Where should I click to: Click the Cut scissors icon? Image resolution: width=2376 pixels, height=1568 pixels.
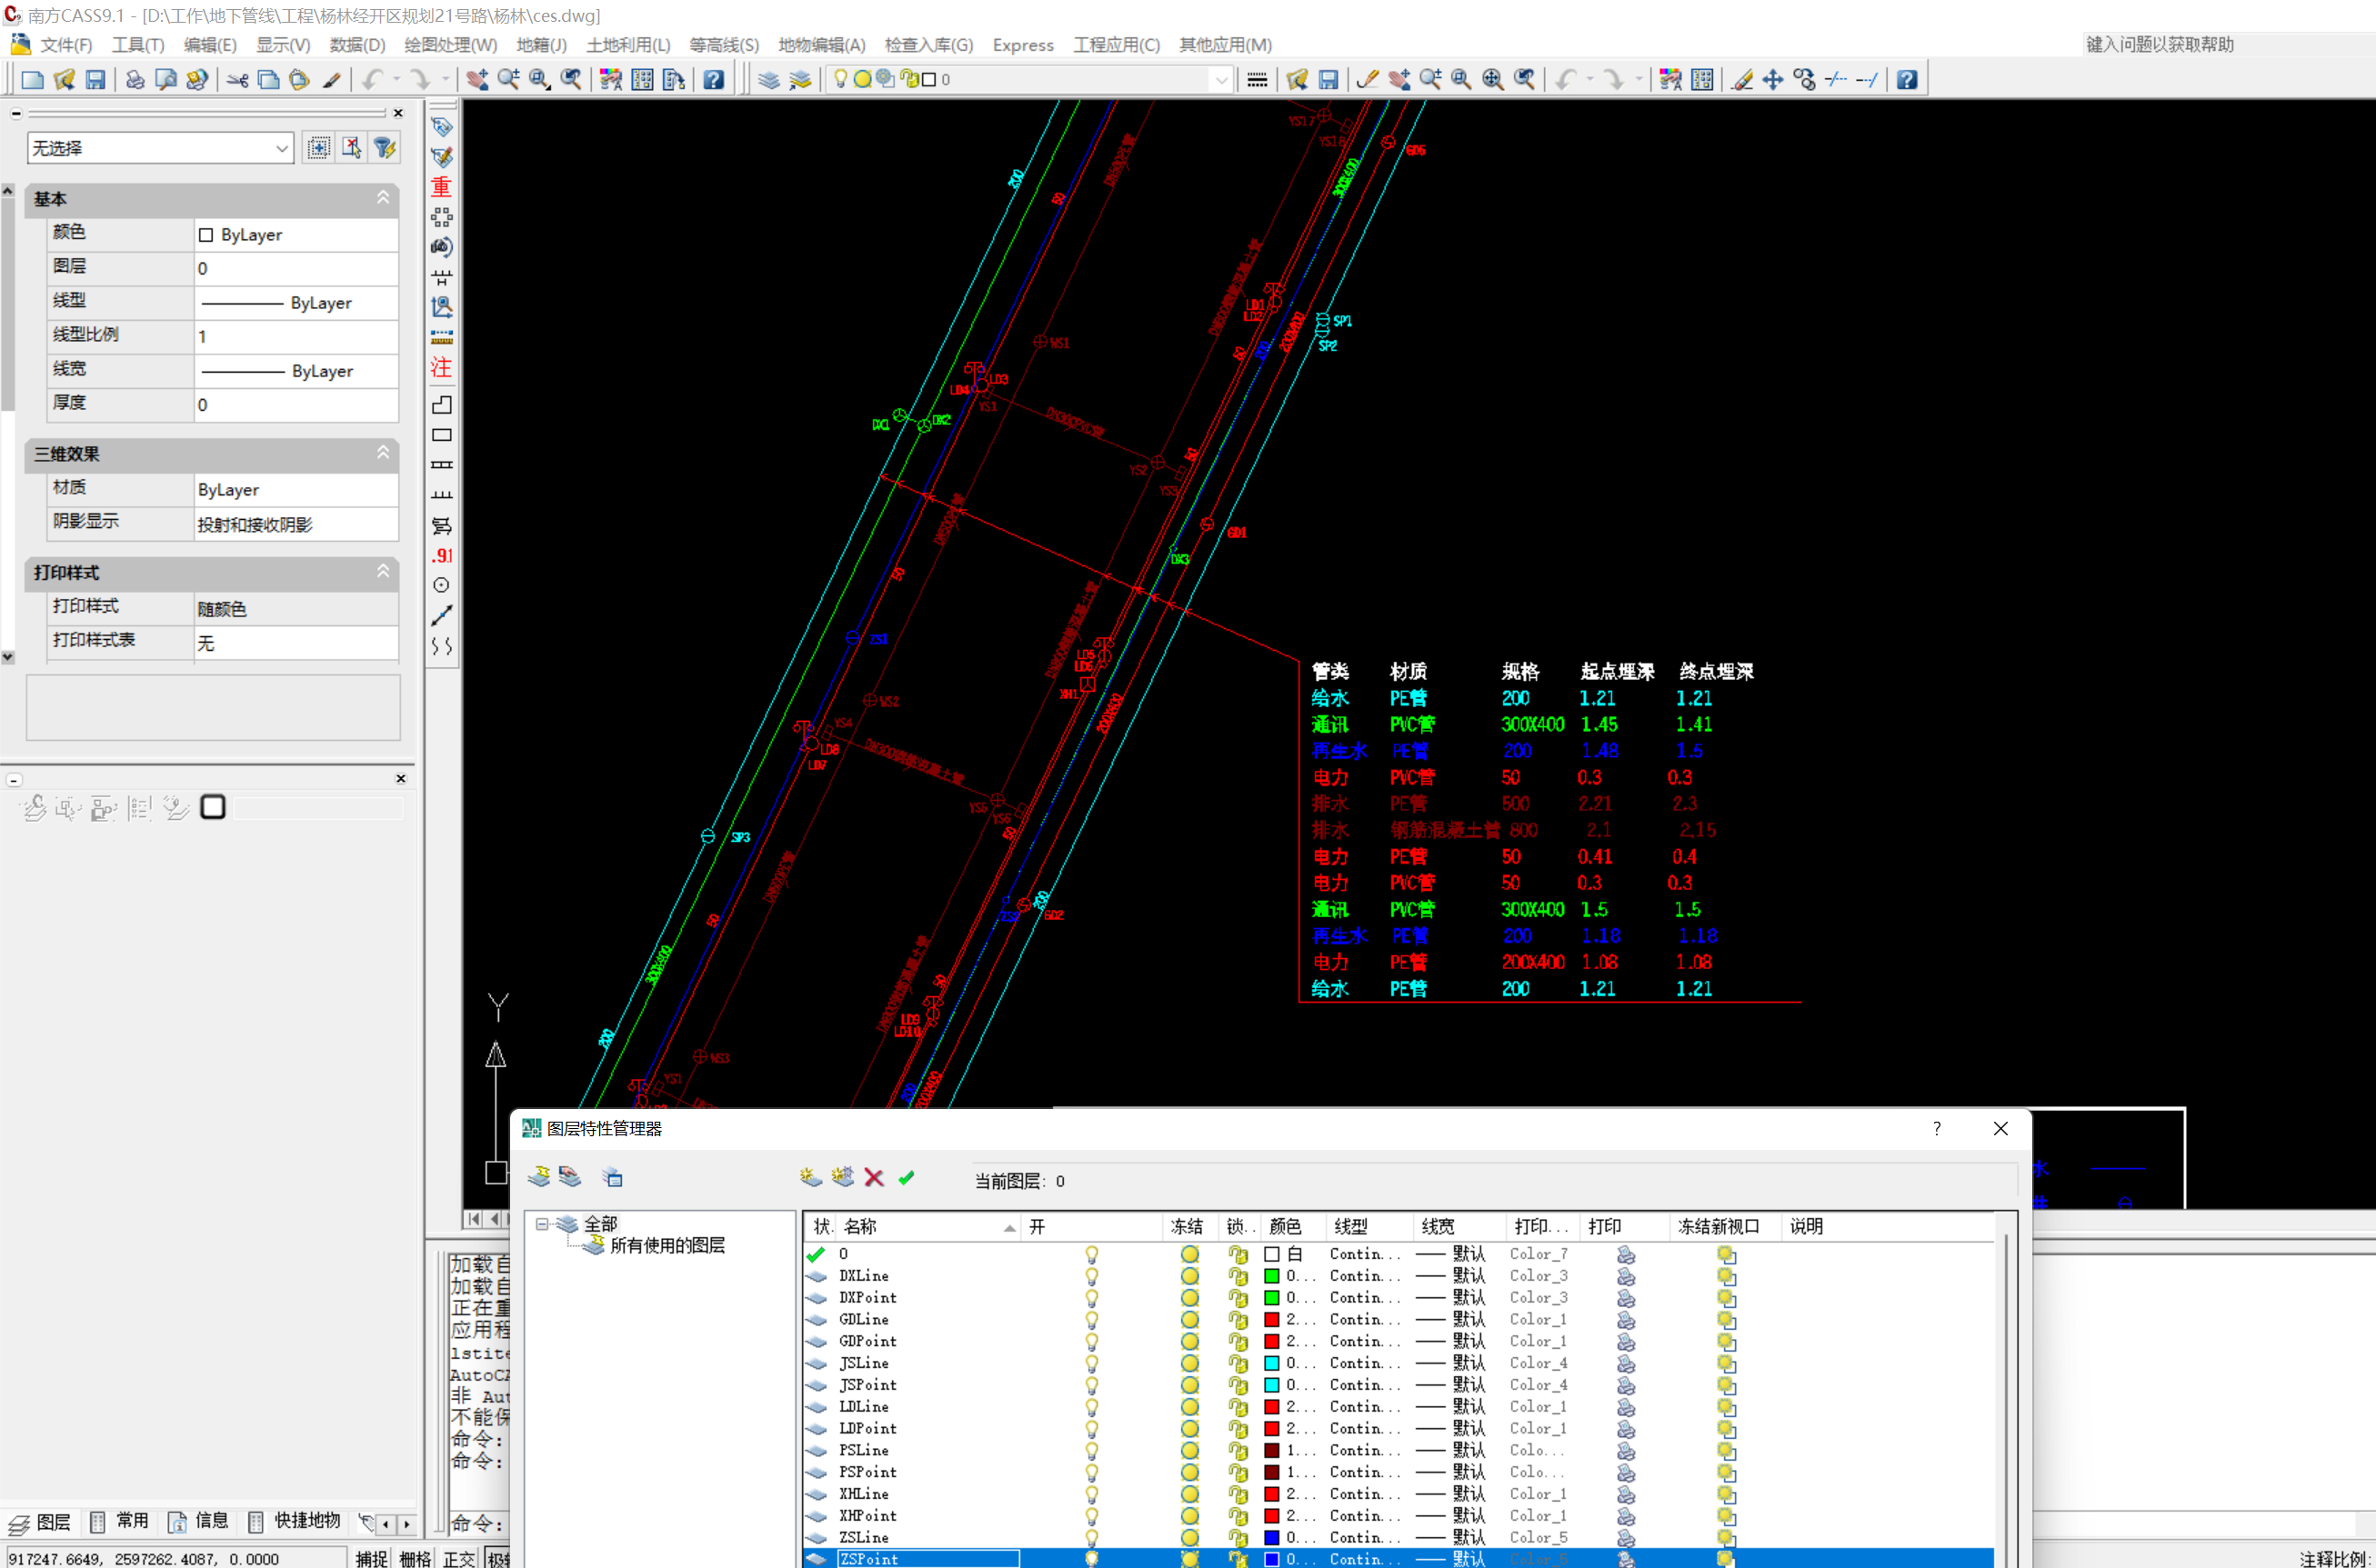click(237, 80)
